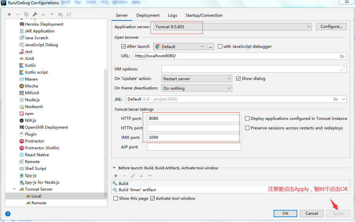355x222 pixels.
Task: Choose the Jest template
Action: click(x=26, y=52)
